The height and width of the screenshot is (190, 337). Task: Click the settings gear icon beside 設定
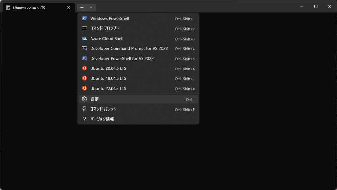coord(85,99)
